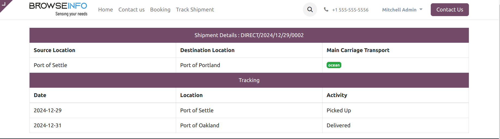Open the Booking page
Viewport: 500px width, 139px height.
pos(160,10)
